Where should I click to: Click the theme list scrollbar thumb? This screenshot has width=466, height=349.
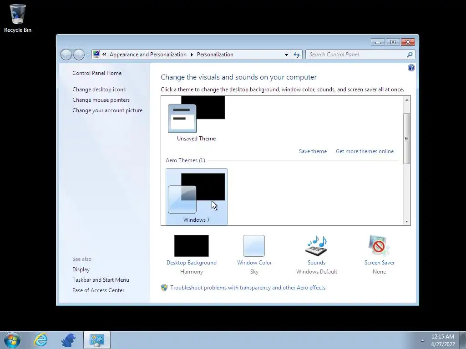[406, 138]
